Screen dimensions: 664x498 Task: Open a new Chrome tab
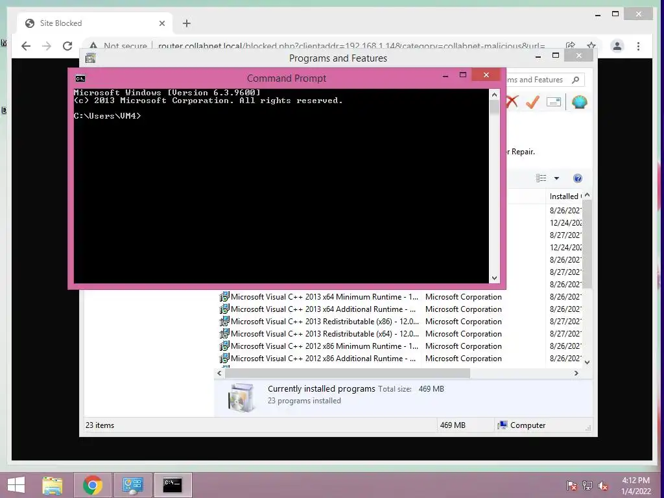coord(187,23)
